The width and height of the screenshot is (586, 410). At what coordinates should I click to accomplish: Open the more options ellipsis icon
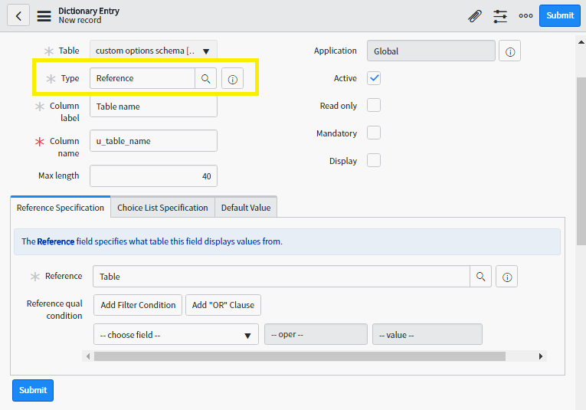[525, 16]
